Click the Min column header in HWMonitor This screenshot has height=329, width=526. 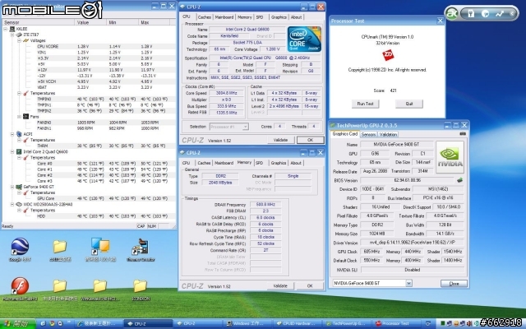[x=122, y=22]
